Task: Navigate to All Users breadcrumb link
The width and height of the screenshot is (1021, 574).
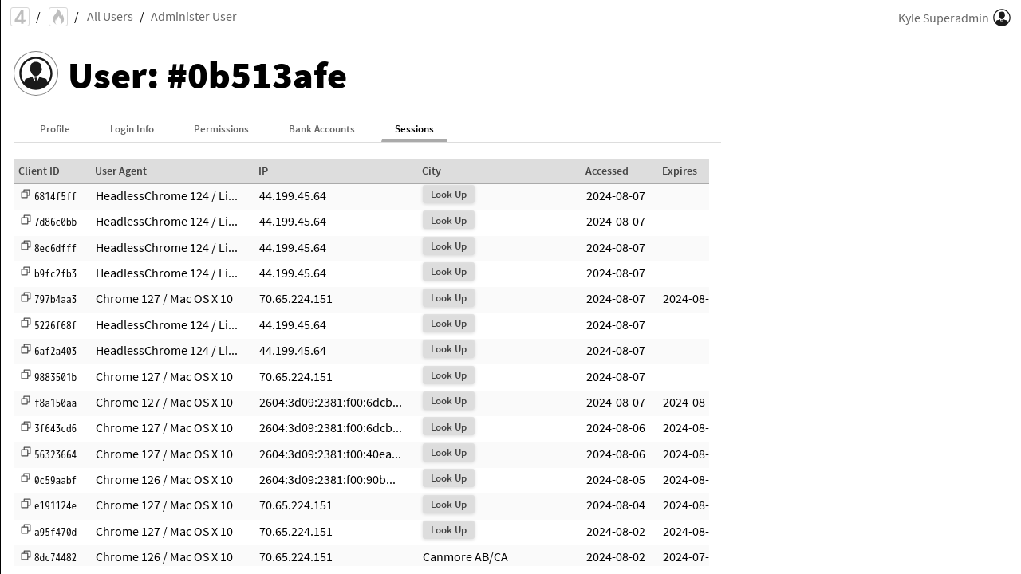Action: [110, 17]
